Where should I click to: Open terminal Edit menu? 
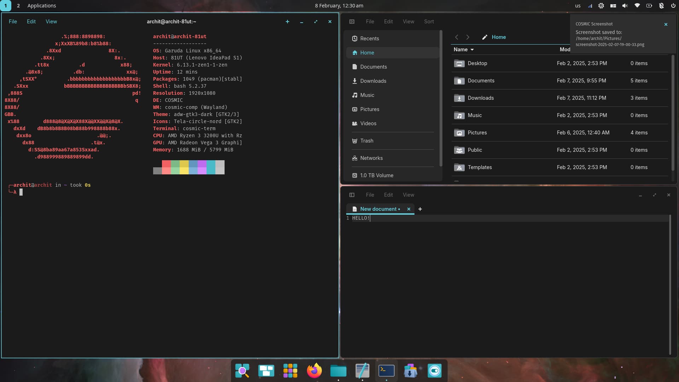coord(31,22)
